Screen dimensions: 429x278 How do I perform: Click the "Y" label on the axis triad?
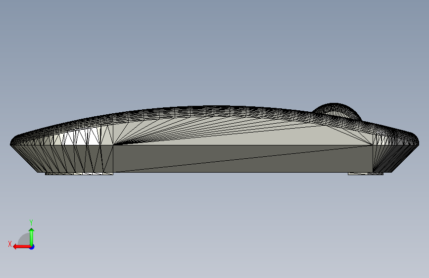(x=31, y=222)
